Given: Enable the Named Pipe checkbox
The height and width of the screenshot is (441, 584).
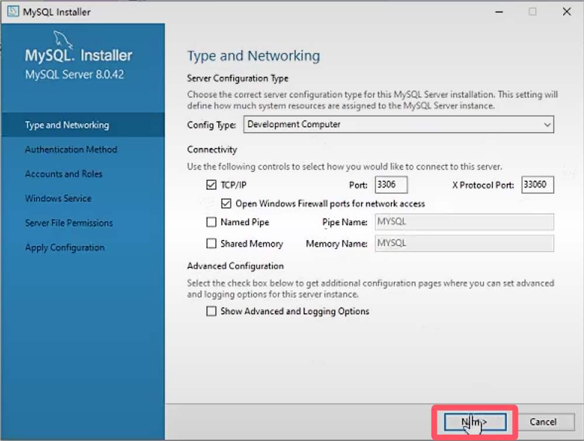Looking at the screenshot, I should click(211, 222).
